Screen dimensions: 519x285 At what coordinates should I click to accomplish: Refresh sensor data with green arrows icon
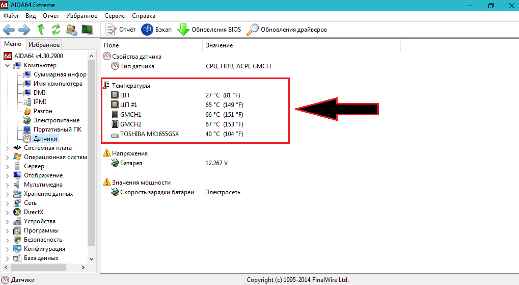(56, 29)
